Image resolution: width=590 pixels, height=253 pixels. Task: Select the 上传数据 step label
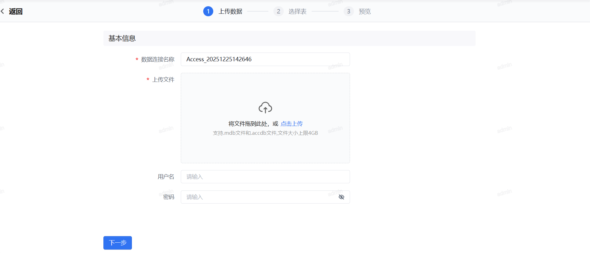pos(230,12)
